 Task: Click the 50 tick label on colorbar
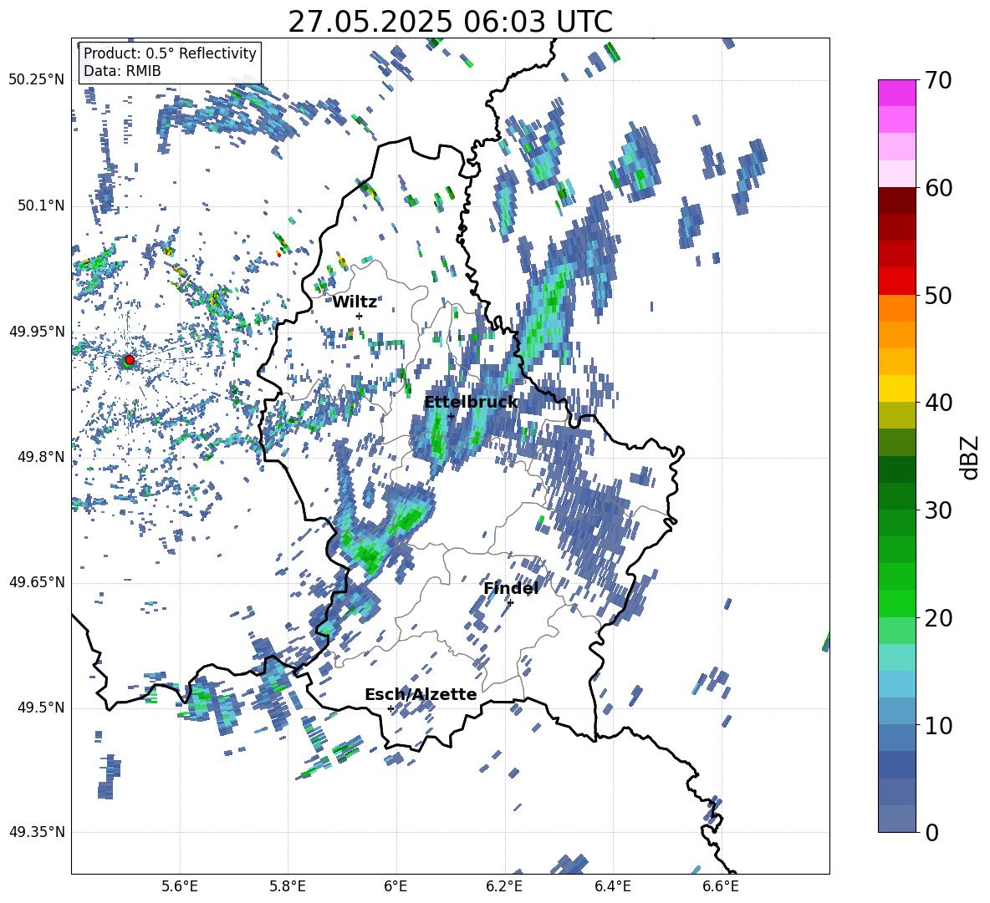coord(939,296)
